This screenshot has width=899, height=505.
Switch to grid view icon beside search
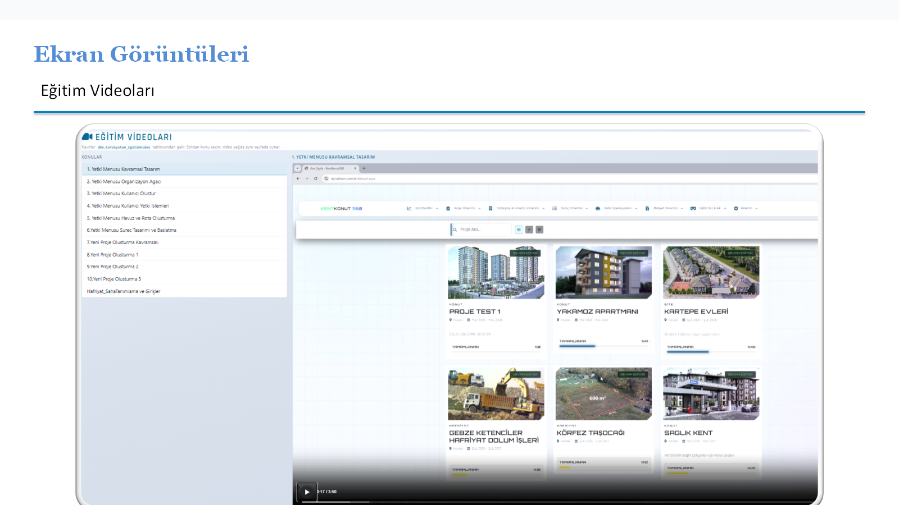coord(519,229)
